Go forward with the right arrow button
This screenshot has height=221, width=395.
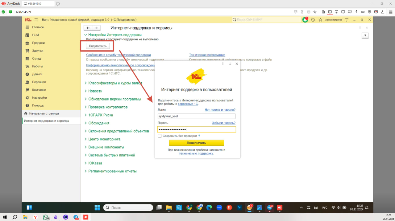[96, 28]
